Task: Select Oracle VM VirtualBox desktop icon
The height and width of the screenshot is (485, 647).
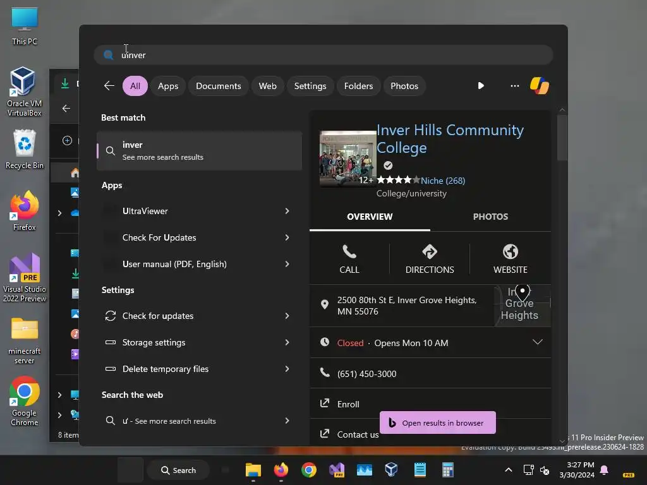Action: [25, 92]
